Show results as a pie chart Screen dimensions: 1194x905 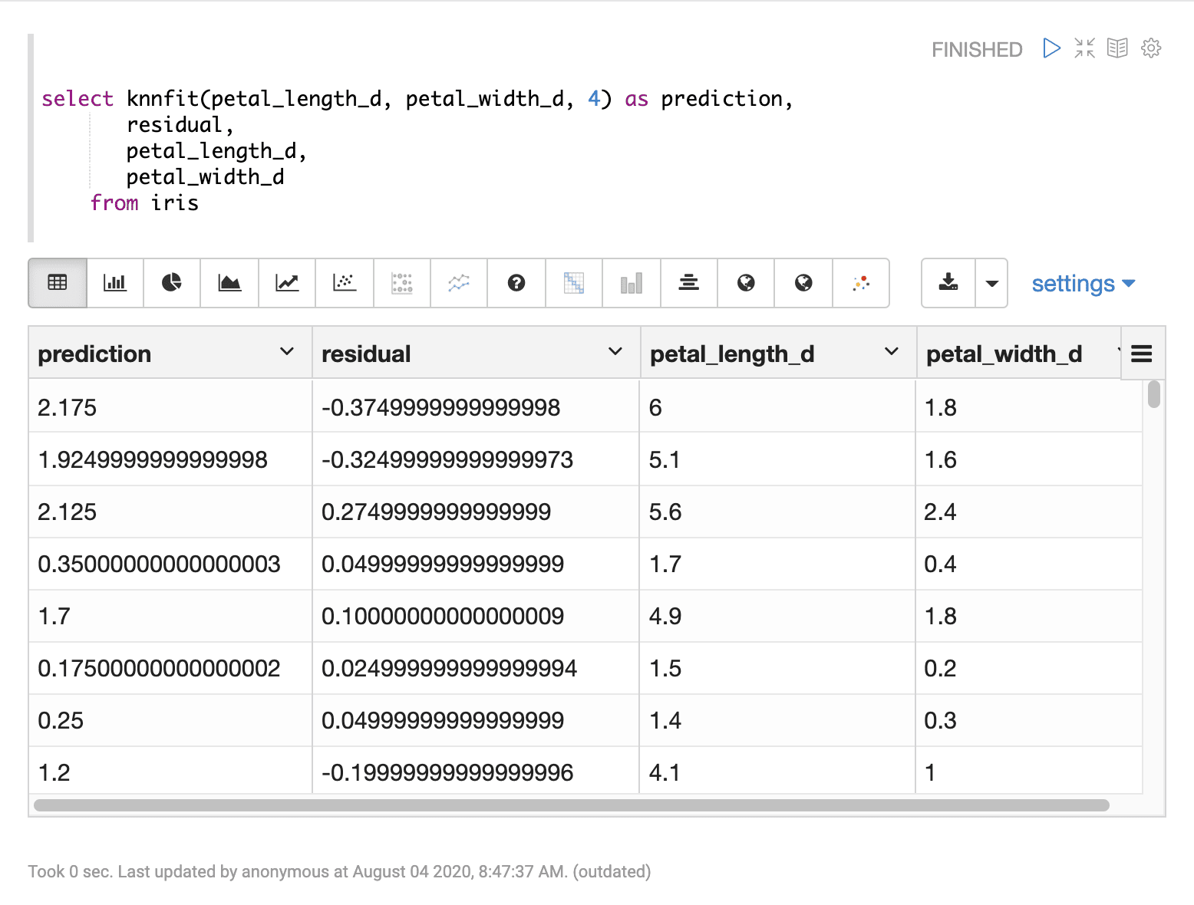tap(171, 283)
